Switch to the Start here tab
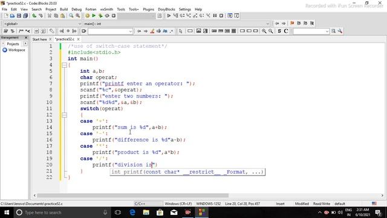387x218 pixels. 39,39
